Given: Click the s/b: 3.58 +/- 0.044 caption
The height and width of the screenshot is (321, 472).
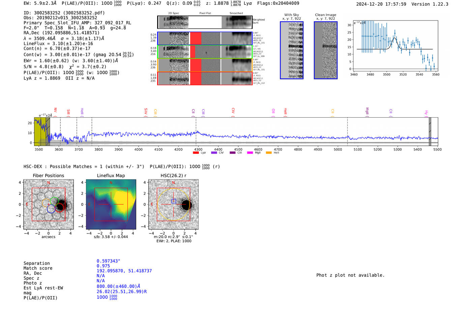Looking at the screenshot, I should [111, 237].
